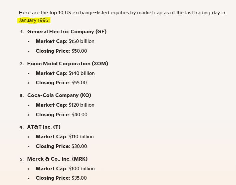The height and width of the screenshot is (185, 236).
Task: Click the Exxon Closing Price $55.00 line
Action: point(61,83)
